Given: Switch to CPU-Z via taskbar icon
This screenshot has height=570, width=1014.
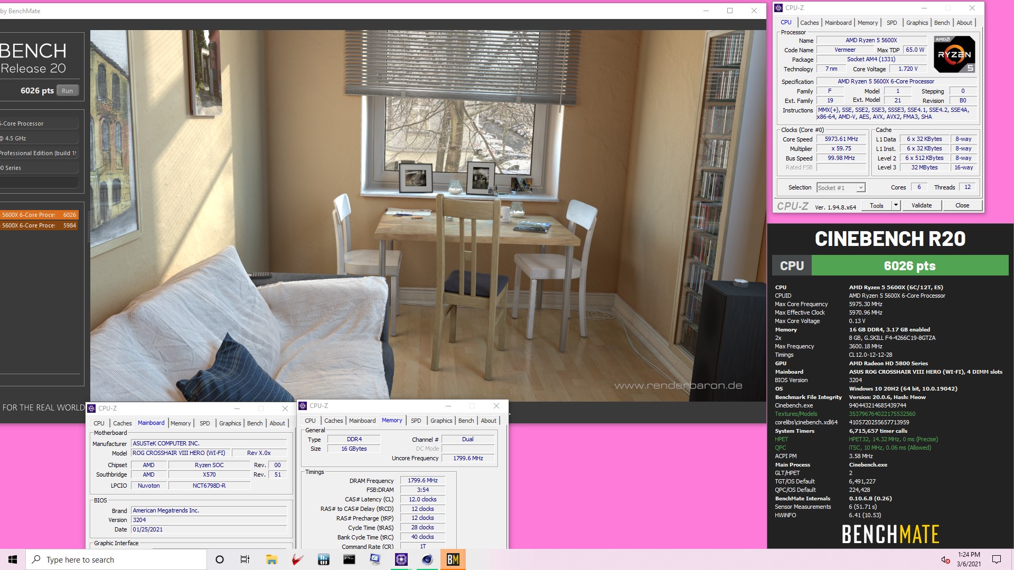Looking at the screenshot, I should 401,559.
